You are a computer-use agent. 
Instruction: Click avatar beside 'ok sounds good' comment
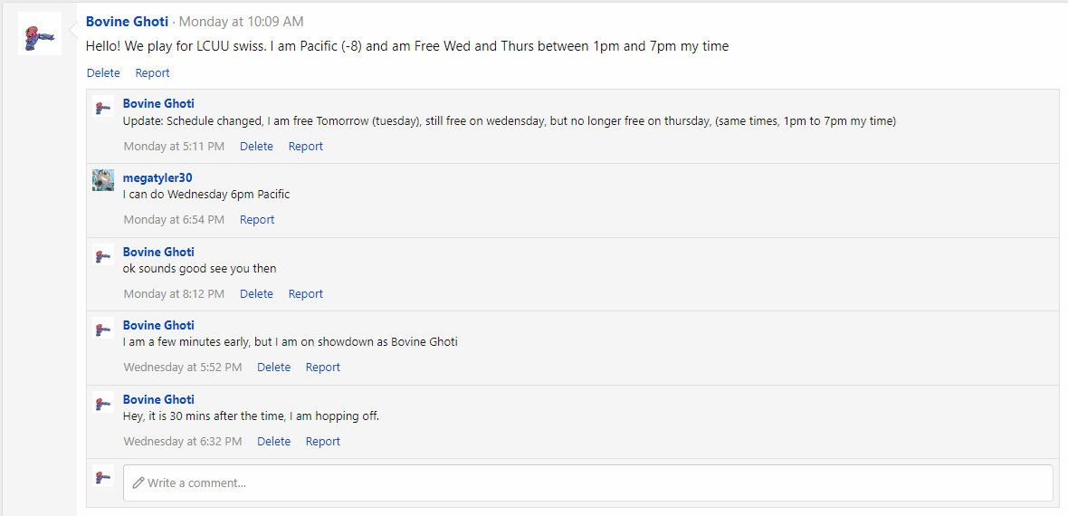tap(103, 254)
